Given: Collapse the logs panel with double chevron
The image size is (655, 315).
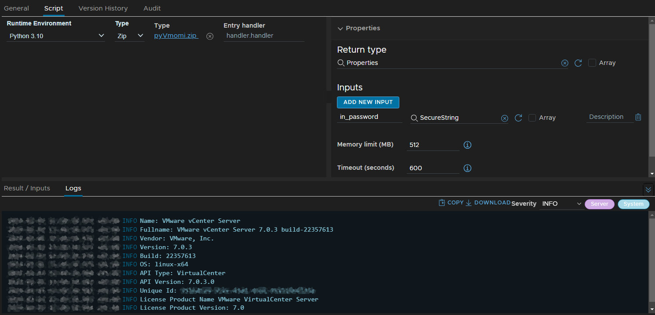Looking at the screenshot, I should [x=648, y=190].
